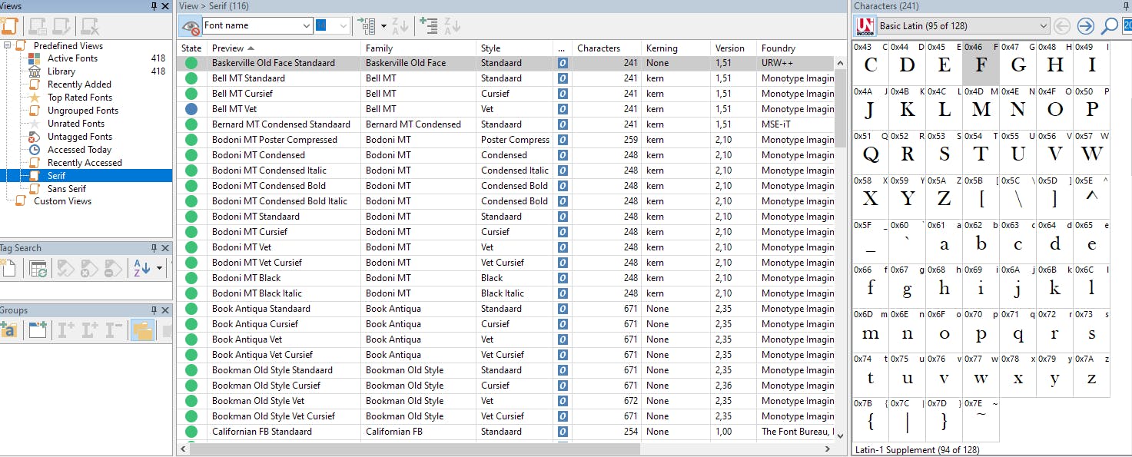Screen dimensions: 1132x457
Task: Toggle the preview eye filter button
Action: coord(190,26)
